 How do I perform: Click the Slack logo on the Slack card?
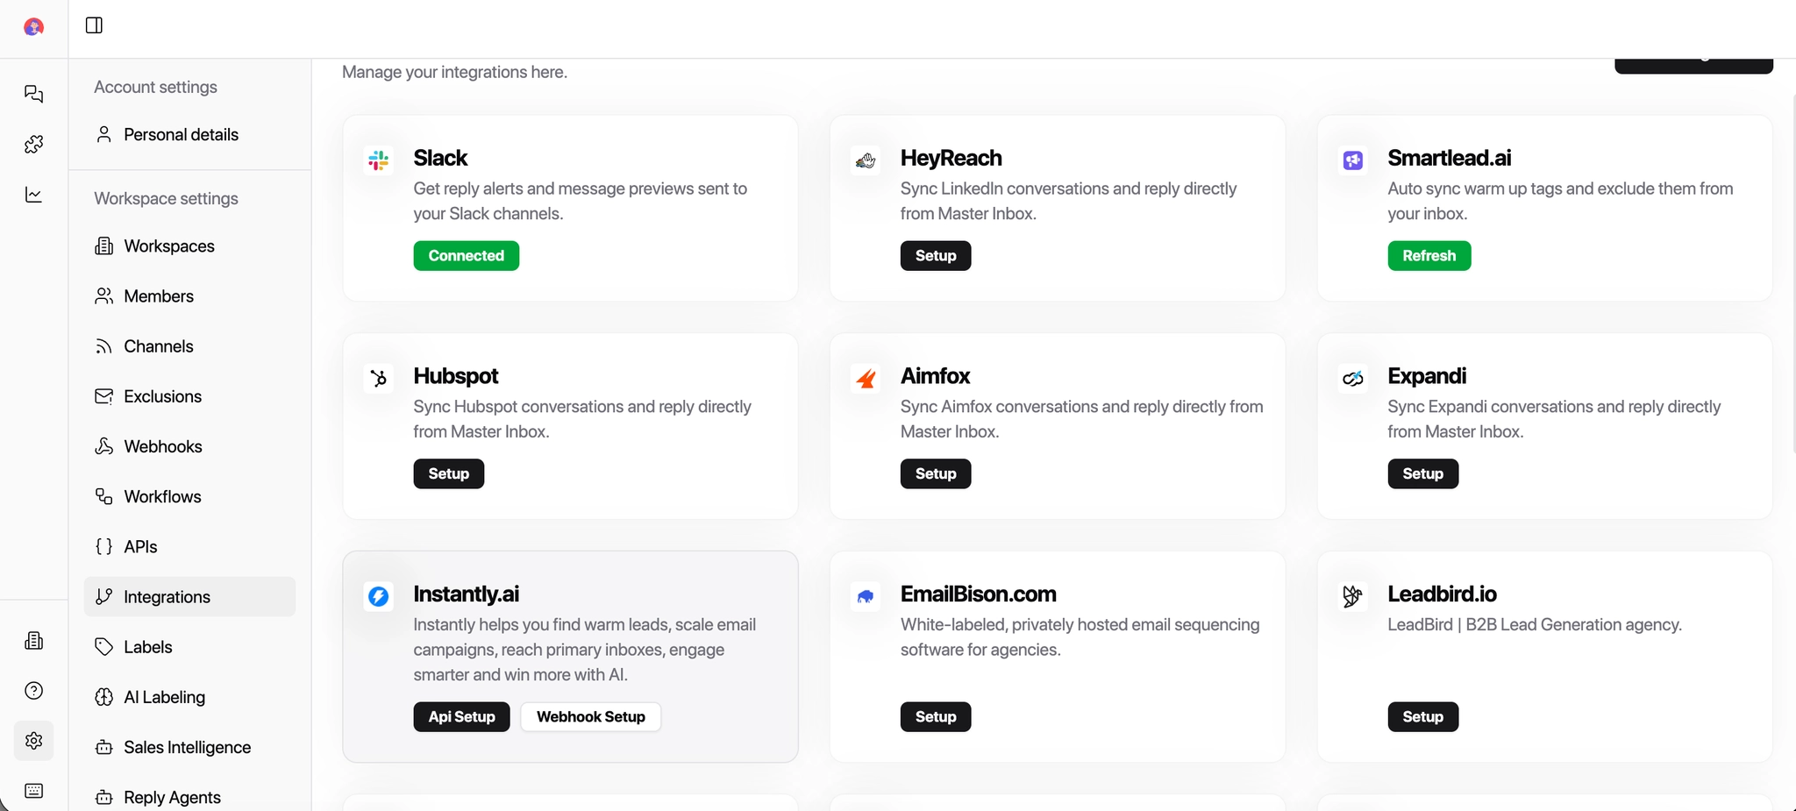pyautogui.click(x=378, y=160)
